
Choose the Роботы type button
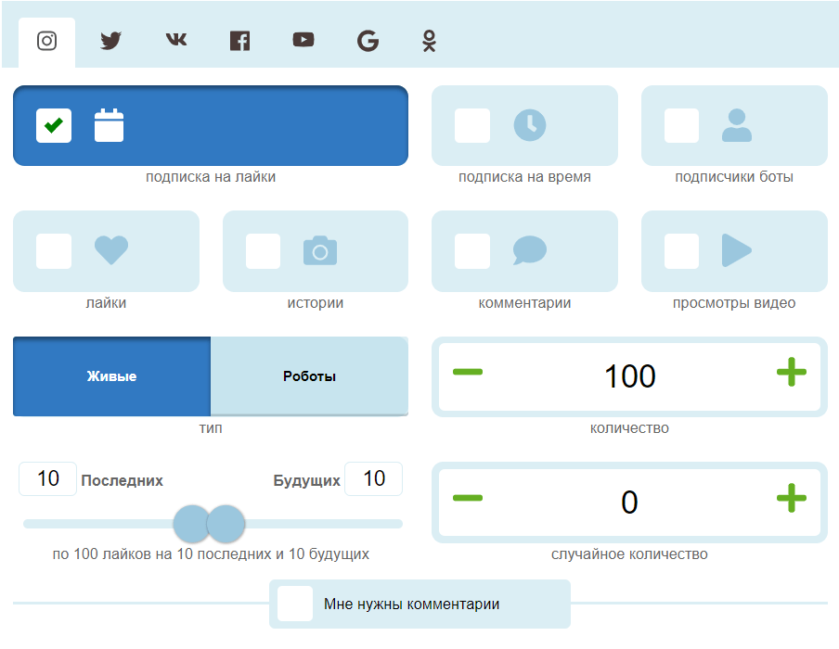click(x=309, y=376)
